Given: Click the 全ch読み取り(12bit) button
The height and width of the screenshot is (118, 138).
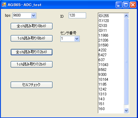Looking at the screenshot, I should [x=31, y=52].
